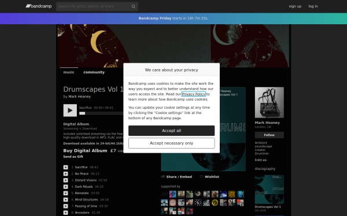Image resolution: width=347 pixels, height=216 pixels.
Task: Play track 3 Distant Visions
Action: click(66, 180)
